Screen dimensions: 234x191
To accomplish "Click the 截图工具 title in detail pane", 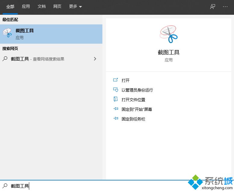I will tap(169, 52).
